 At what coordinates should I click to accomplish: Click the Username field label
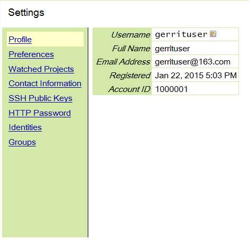(x=131, y=35)
